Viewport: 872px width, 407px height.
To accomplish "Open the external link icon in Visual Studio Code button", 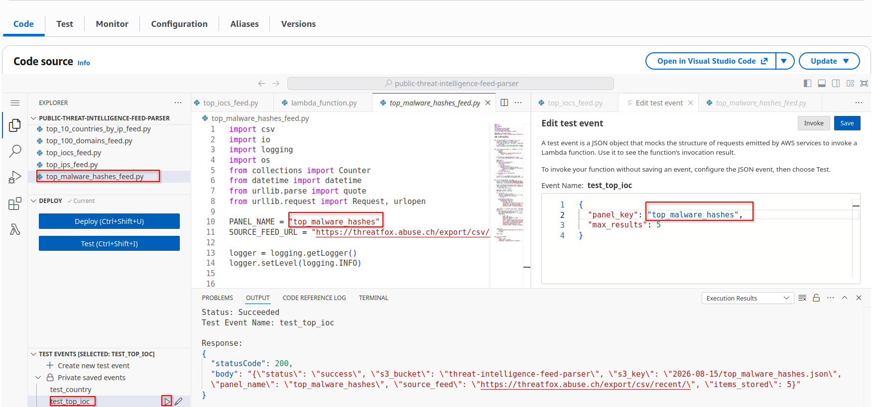I will pos(764,61).
